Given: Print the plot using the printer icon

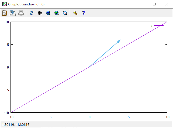Looking at the screenshot, I should tap(21, 13).
